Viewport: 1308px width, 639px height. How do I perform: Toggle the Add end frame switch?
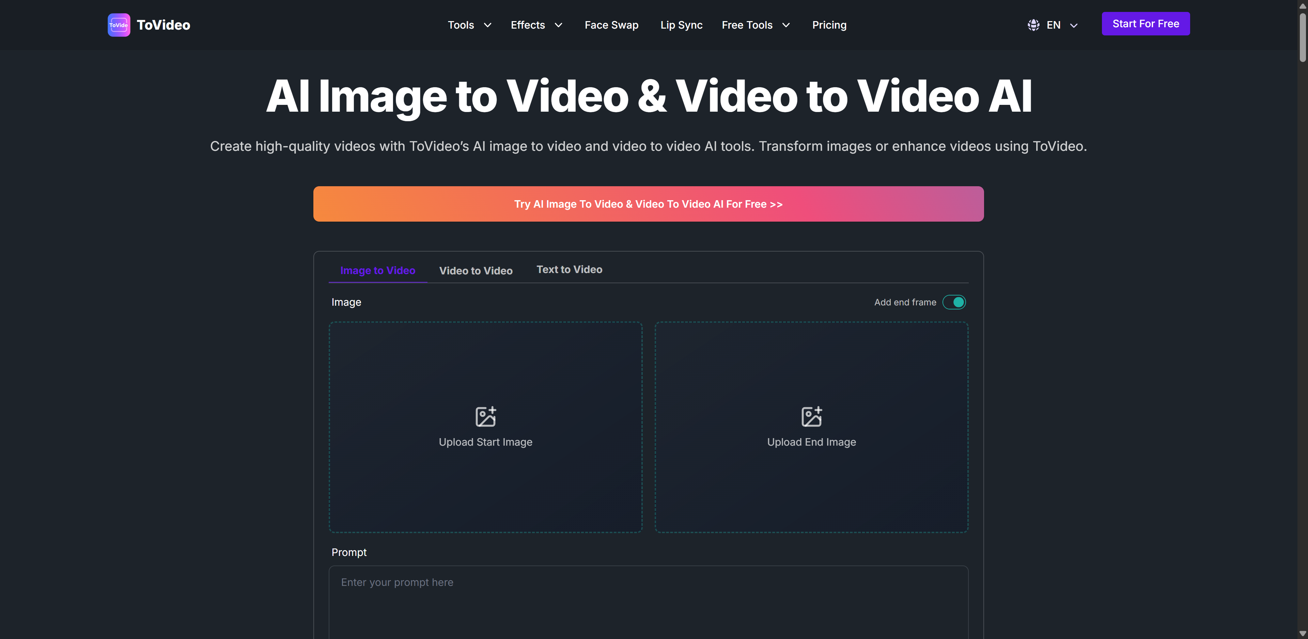point(954,302)
